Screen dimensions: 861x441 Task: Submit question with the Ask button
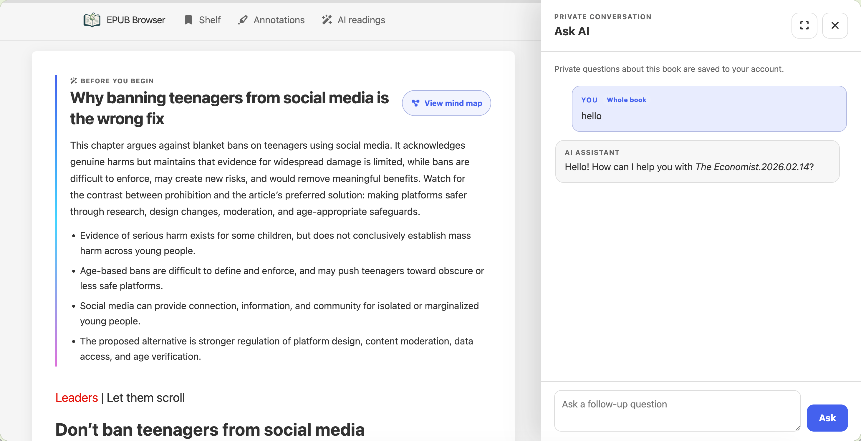827,418
